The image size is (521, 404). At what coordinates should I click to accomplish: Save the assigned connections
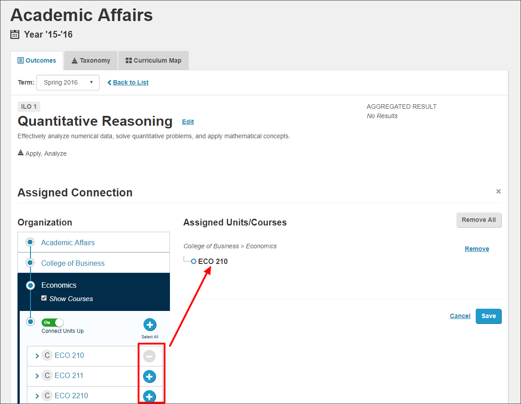[x=488, y=316]
